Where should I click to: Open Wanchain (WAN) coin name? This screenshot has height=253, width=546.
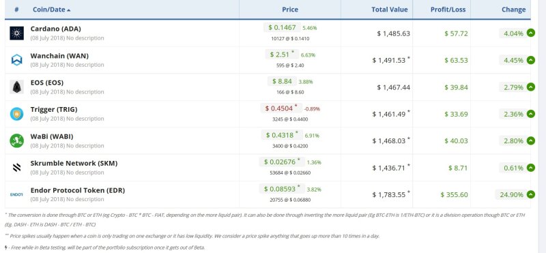tap(59, 56)
